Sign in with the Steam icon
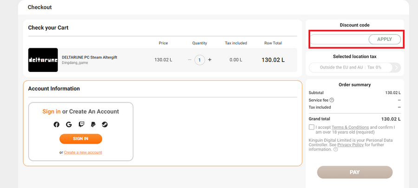418x188 pixels. [105, 124]
